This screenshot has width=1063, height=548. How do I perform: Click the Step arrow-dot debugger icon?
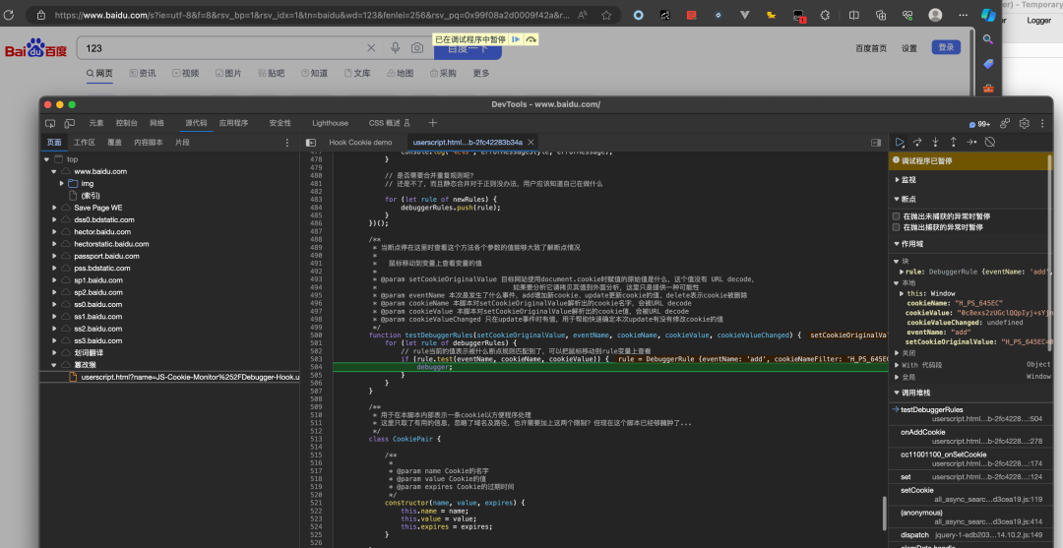[971, 143]
